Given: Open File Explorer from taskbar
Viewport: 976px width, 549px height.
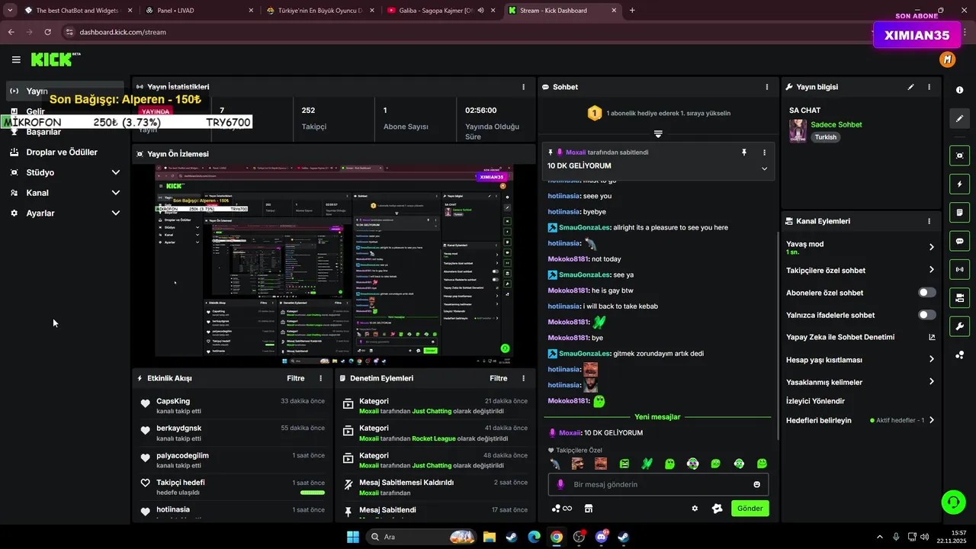Looking at the screenshot, I should 489,537.
